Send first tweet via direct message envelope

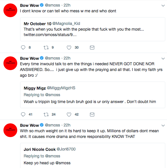(92, 48)
